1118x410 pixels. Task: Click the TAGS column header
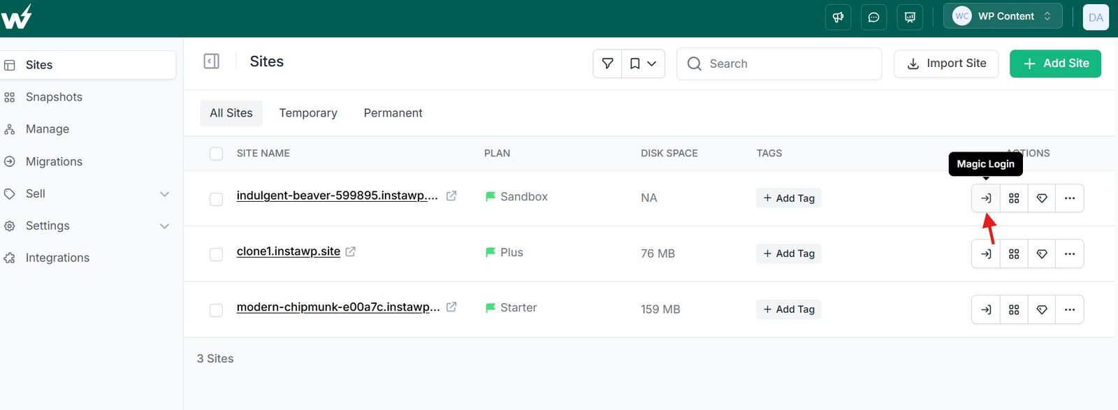[x=769, y=154]
